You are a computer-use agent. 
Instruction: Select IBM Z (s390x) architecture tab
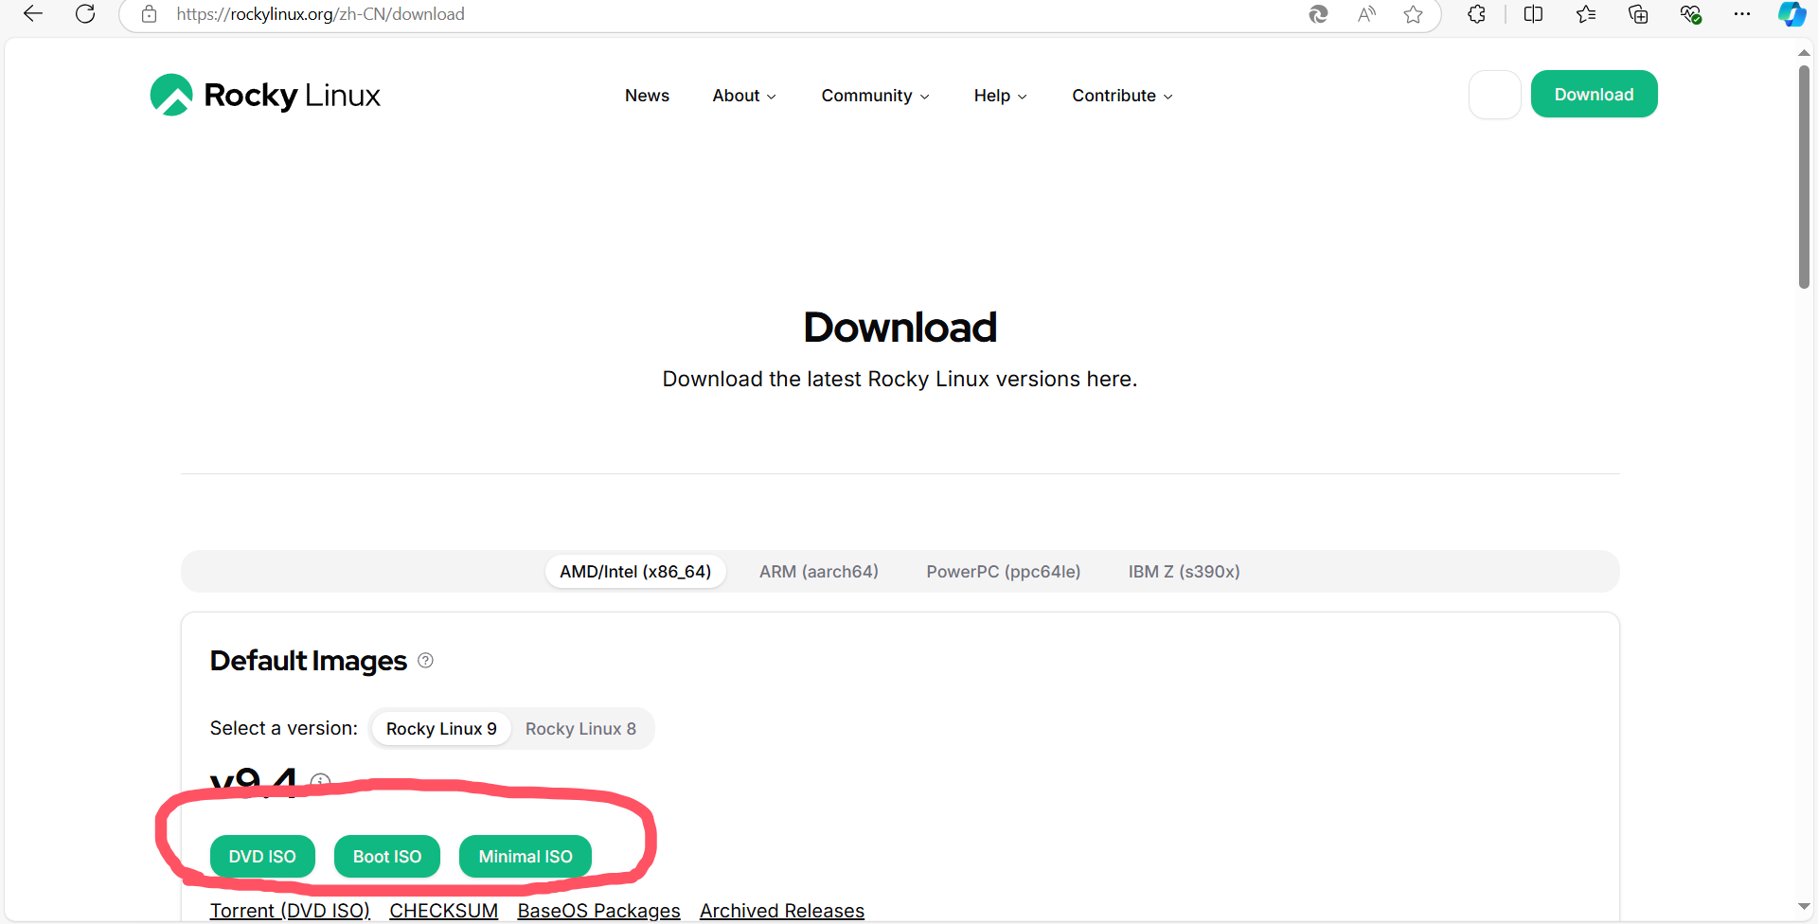(1185, 572)
